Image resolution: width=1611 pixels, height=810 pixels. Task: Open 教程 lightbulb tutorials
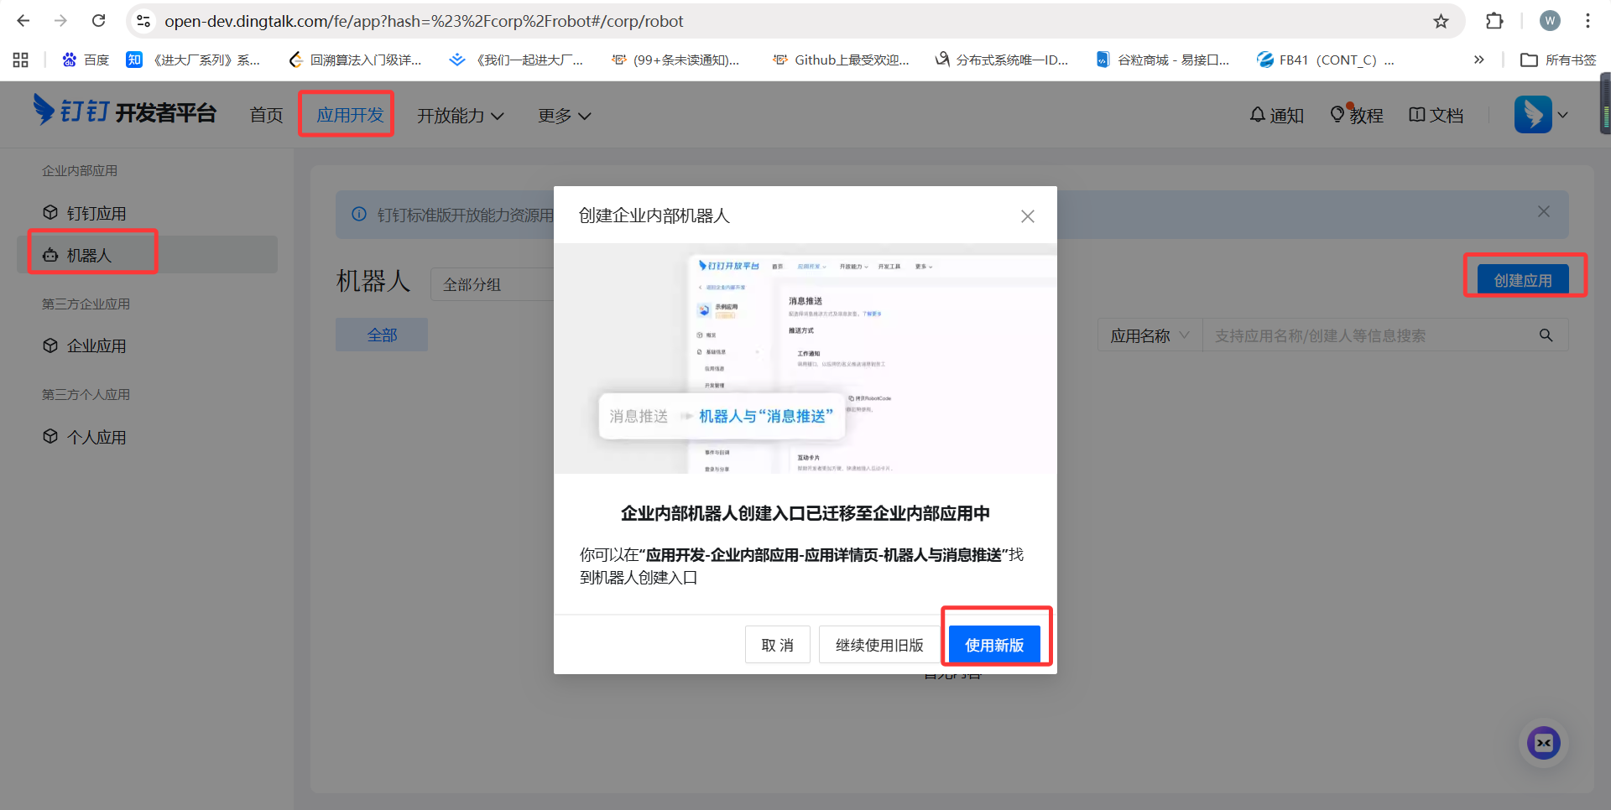[1357, 115]
